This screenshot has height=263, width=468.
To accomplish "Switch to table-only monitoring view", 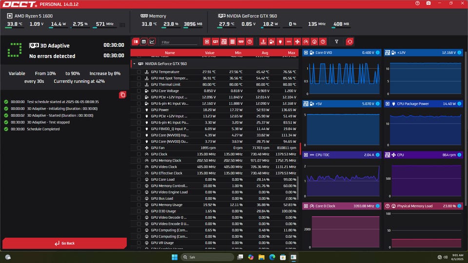I will (x=143, y=42).
